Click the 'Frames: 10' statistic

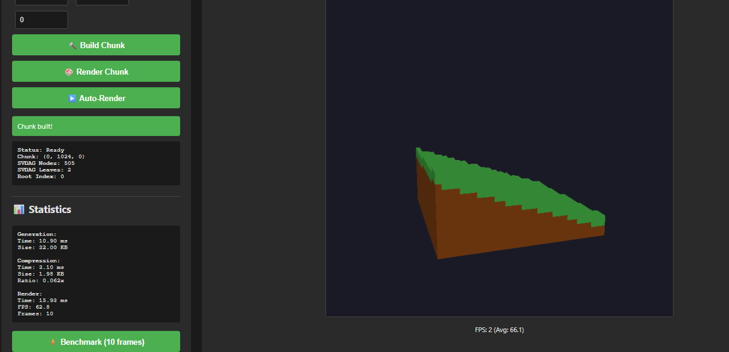[35, 314]
